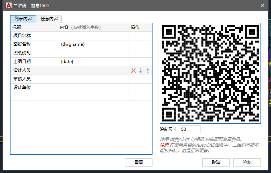Click the 绘制 button

[x=247, y=162]
